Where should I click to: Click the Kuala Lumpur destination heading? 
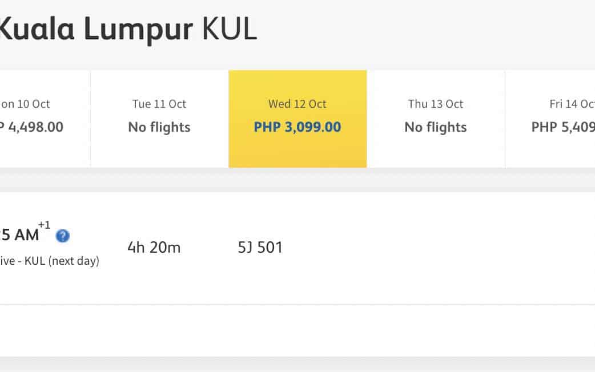pos(96,29)
